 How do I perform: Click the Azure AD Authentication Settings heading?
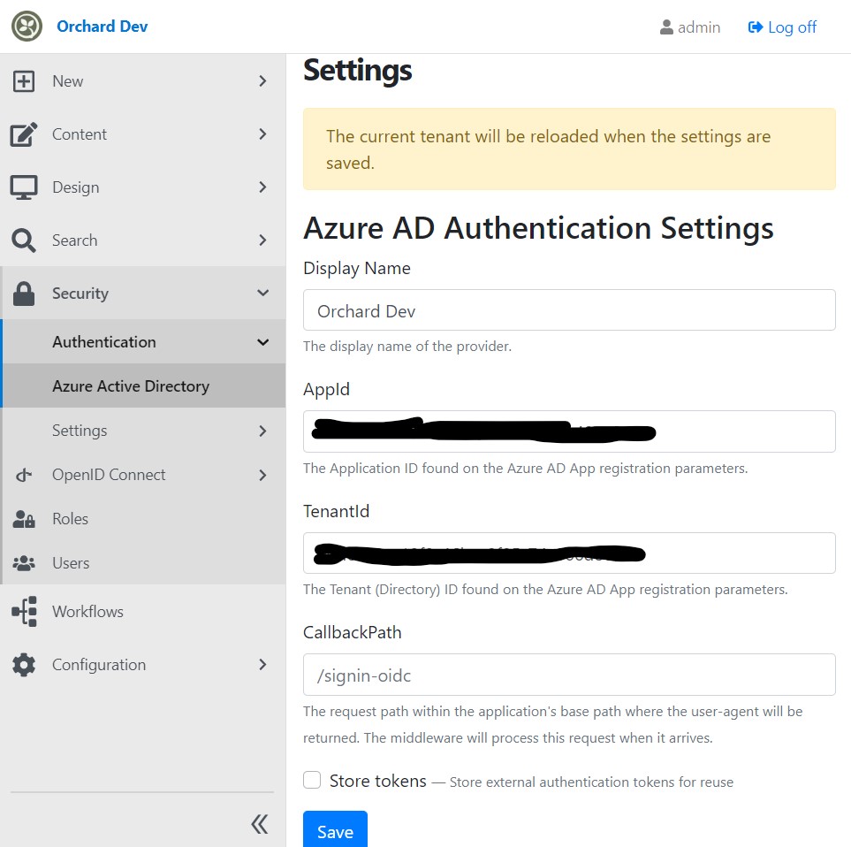coord(538,228)
